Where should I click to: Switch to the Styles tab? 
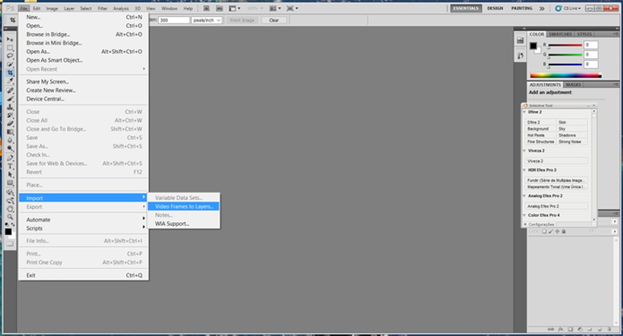coord(584,34)
